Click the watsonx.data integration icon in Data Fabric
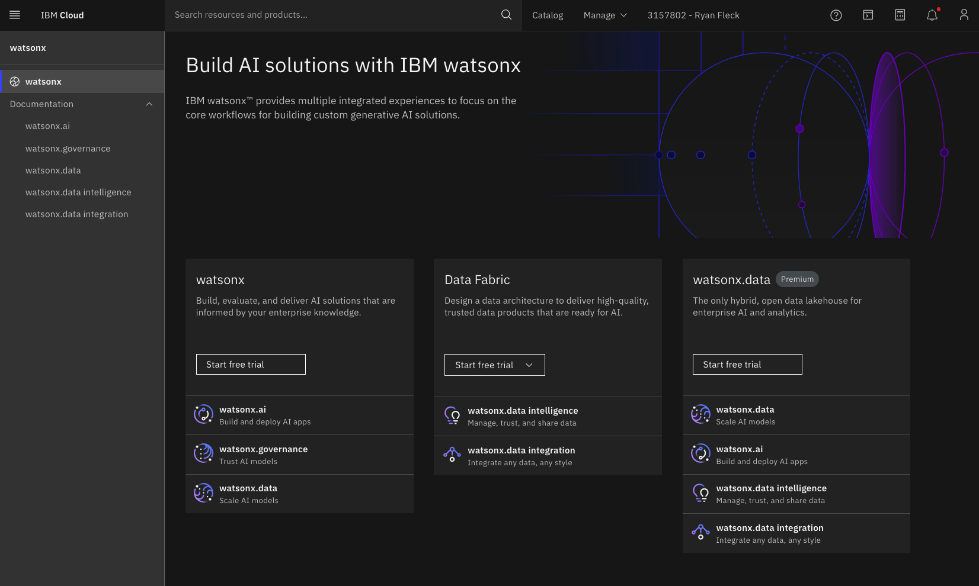The width and height of the screenshot is (979, 586). [452, 455]
